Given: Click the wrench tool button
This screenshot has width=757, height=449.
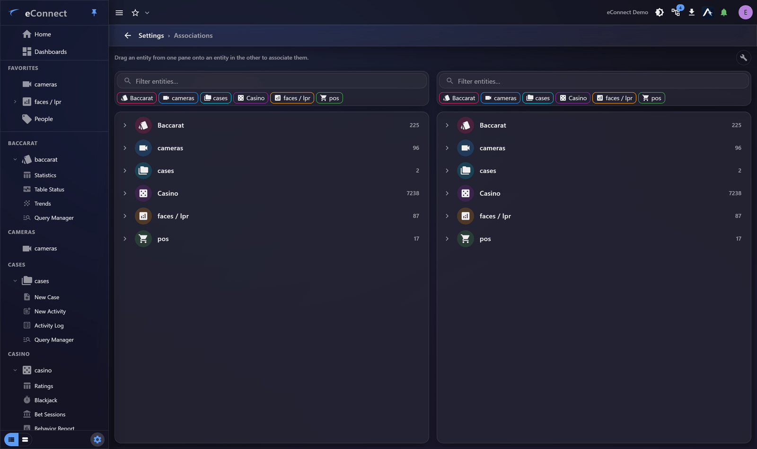Looking at the screenshot, I should point(744,58).
